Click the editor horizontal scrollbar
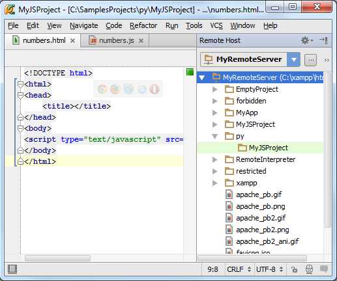 coord(57,258)
